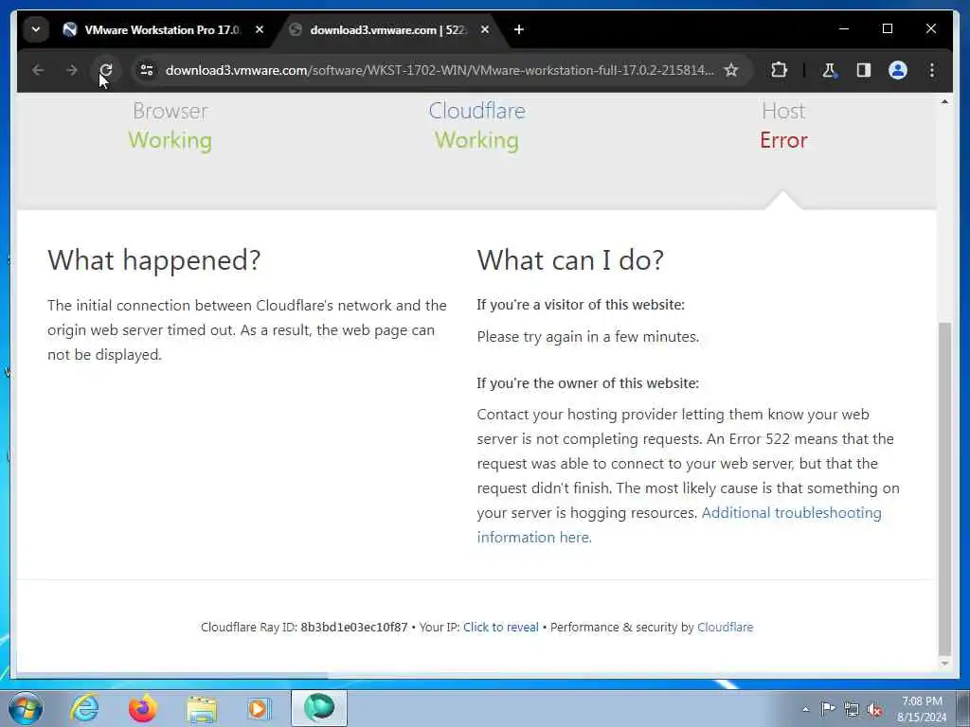
Task: Open Chrome Labs flask icon
Action: [829, 70]
